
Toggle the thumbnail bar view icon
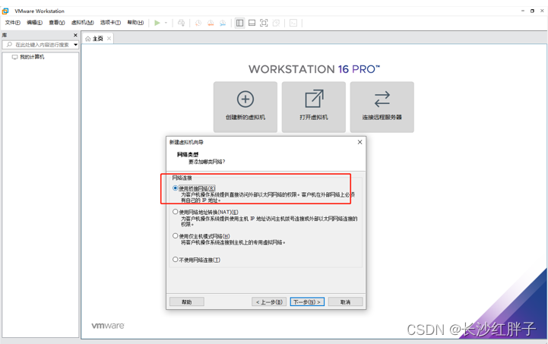(252, 23)
